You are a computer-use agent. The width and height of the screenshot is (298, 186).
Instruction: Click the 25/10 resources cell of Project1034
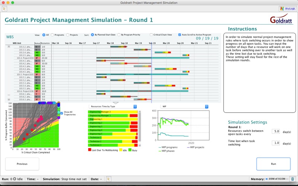(x=44, y=58)
